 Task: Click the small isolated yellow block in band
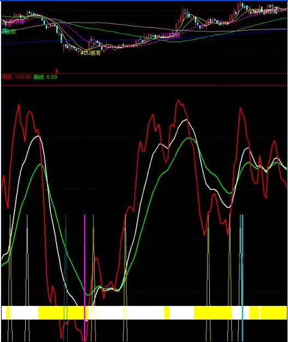coord(167,313)
